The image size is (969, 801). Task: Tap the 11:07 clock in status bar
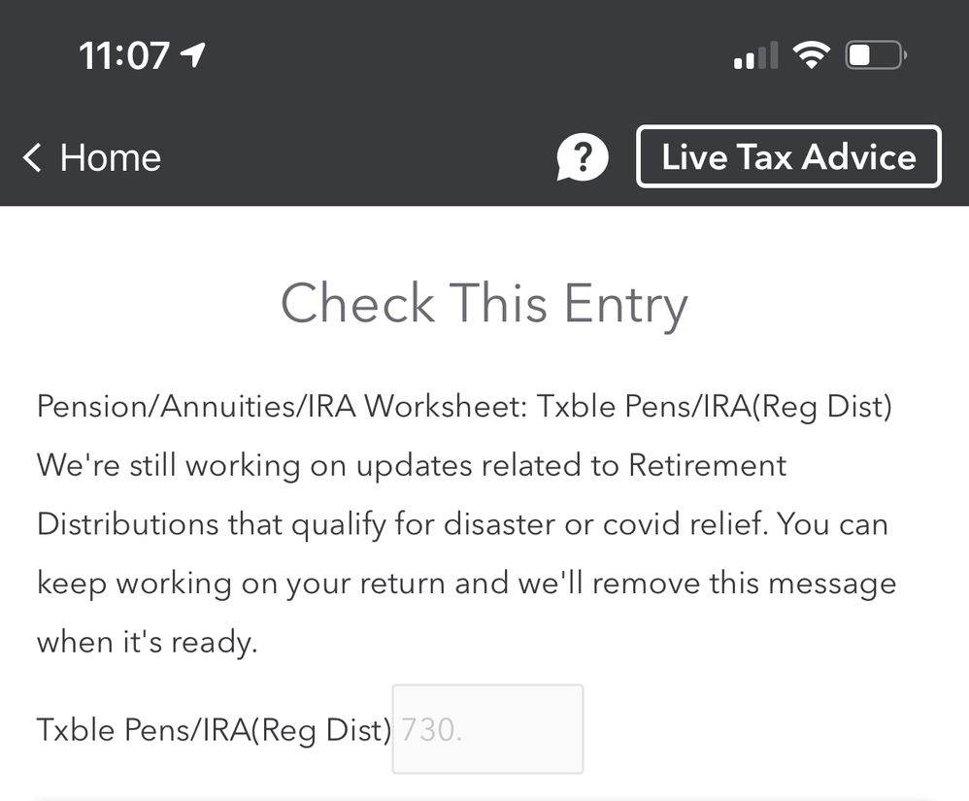click(x=124, y=56)
